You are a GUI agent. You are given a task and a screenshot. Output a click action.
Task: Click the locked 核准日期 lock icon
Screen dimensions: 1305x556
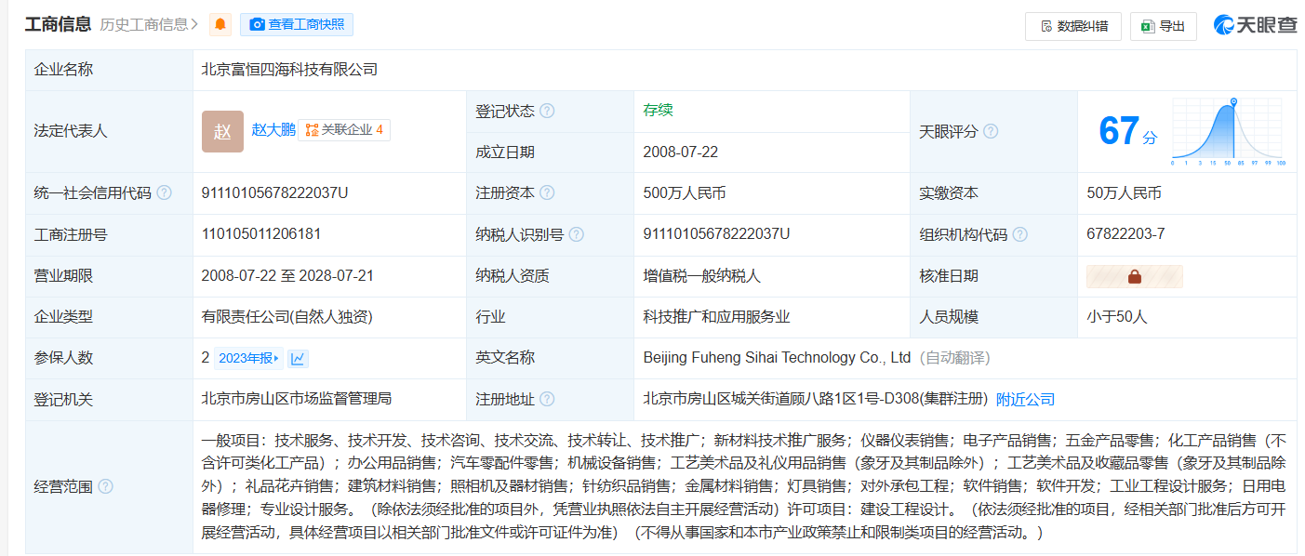coord(1134,276)
